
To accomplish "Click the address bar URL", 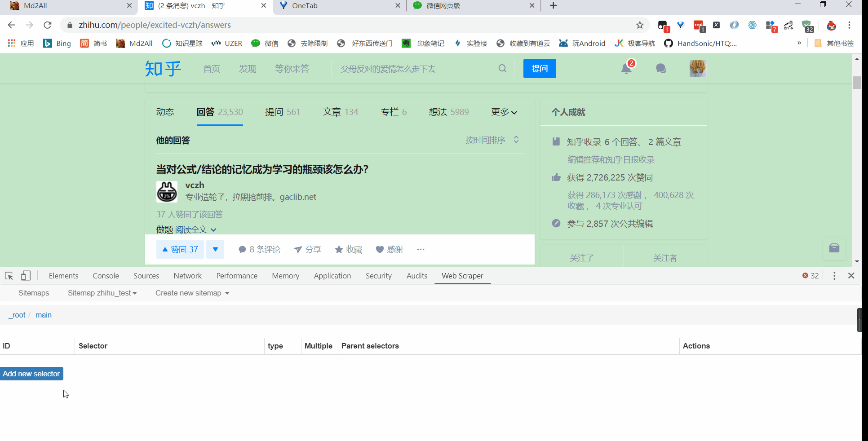I will tap(155, 25).
